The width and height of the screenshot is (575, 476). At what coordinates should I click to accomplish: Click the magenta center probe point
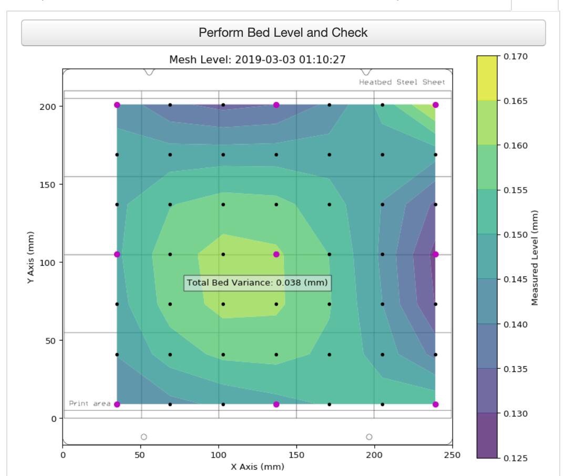(x=276, y=254)
